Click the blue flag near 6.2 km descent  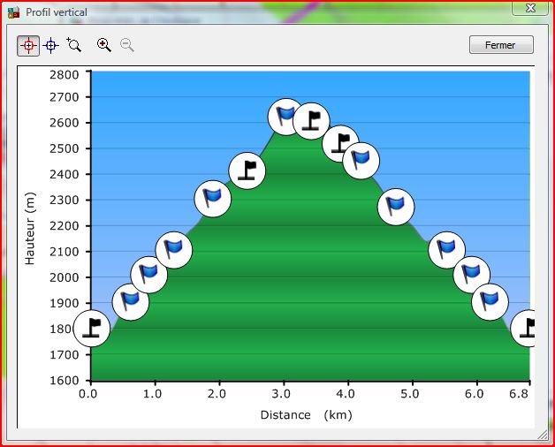[490, 301]
